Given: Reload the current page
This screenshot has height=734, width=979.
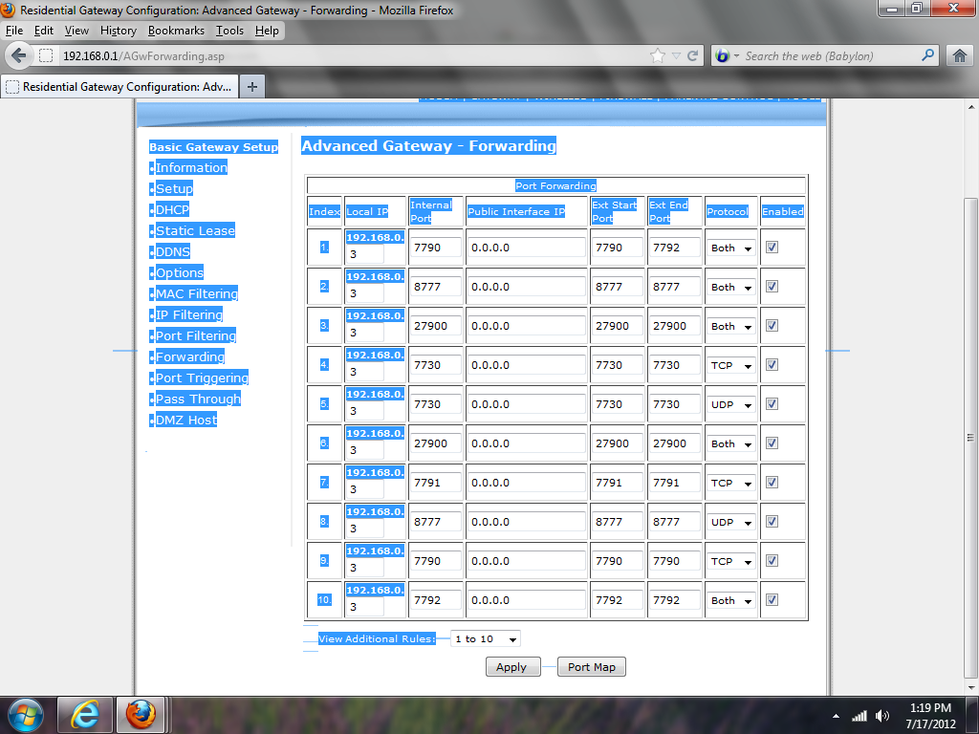Looking at the screenshot, I should coord(693,55).
